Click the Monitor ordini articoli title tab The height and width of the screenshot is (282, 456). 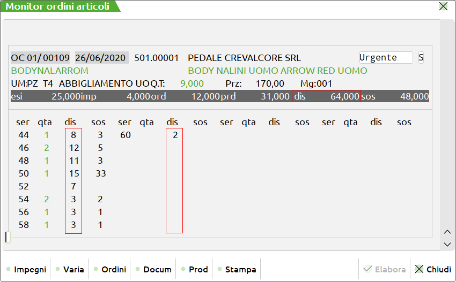pyautogui.click(x=57, y=6)
